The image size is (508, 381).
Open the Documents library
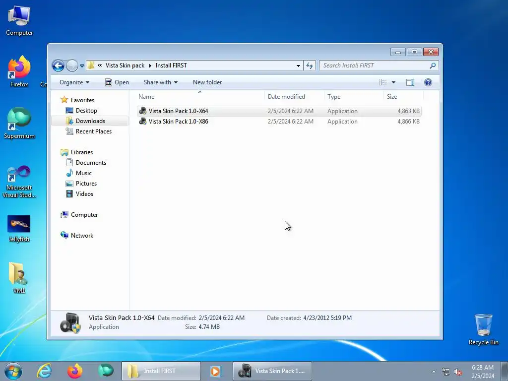91,163
